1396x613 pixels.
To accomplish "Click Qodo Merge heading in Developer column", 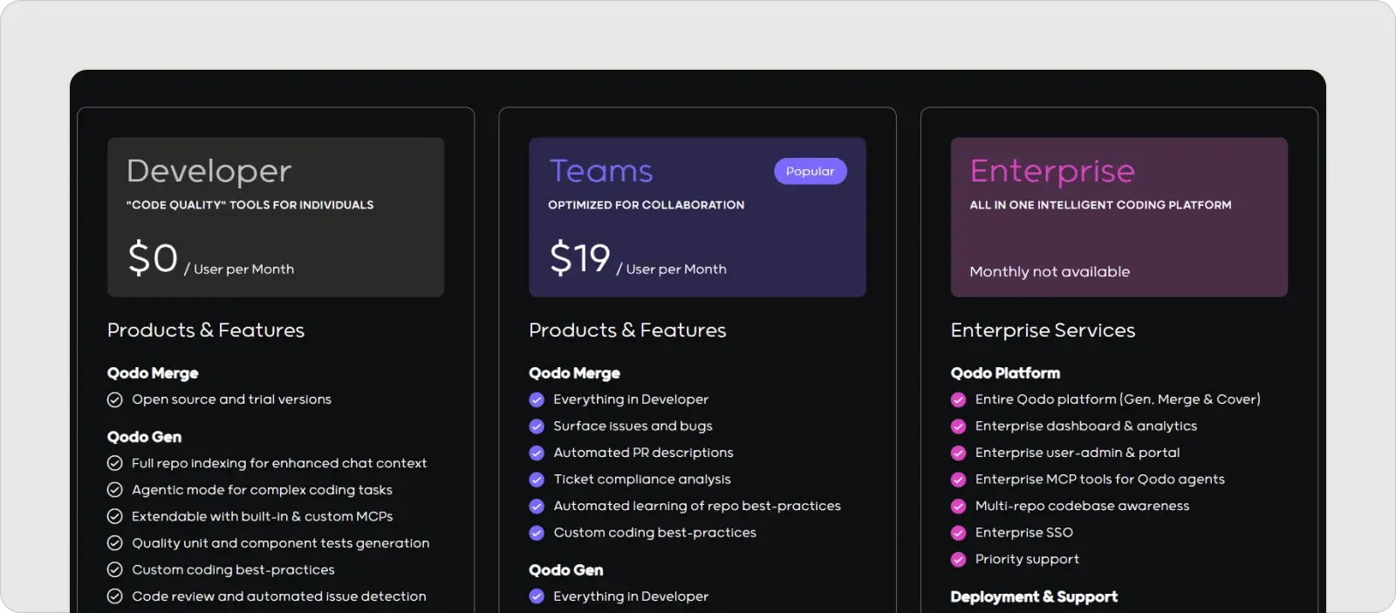I will click(x=153, y=373).
